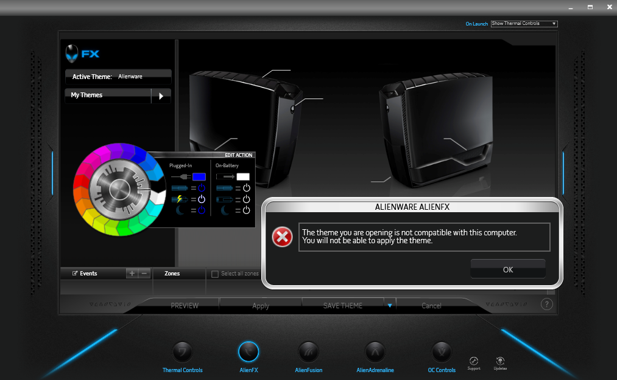Click the On-Battery full battery icon
617x380 pixels.
point(225,188)
